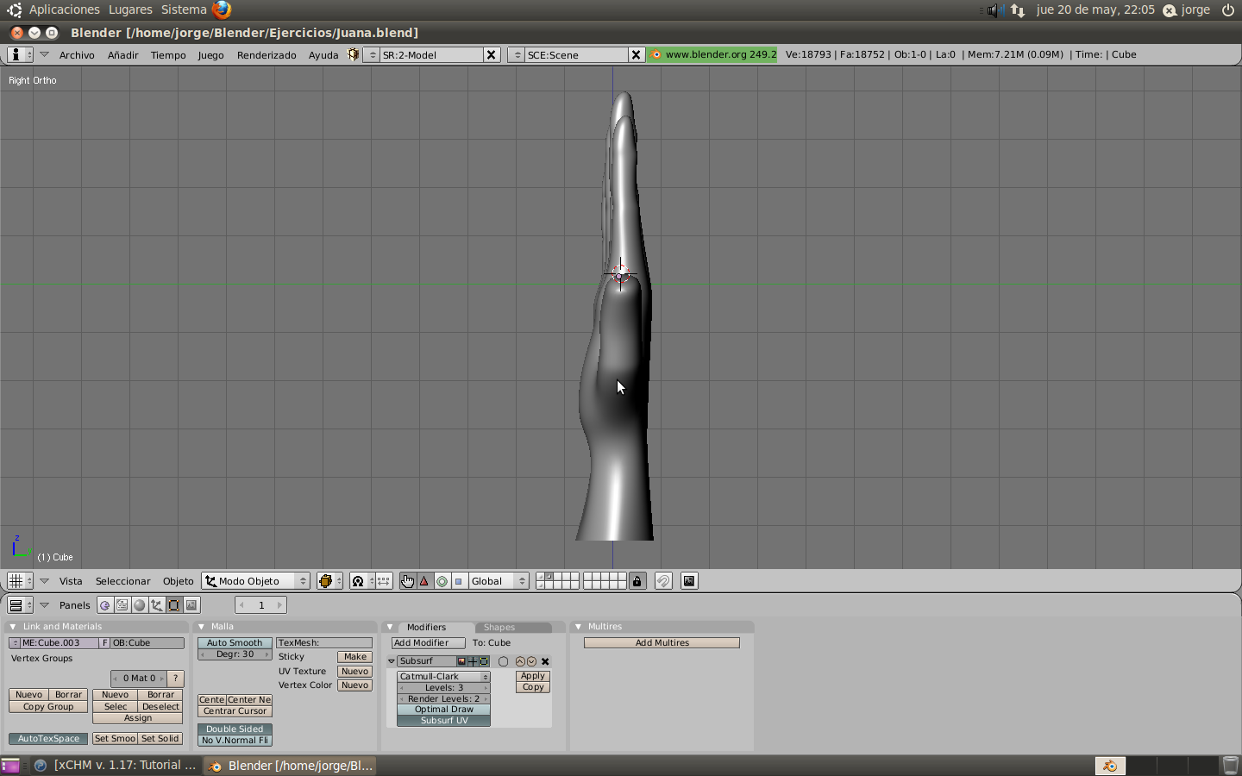
Task: Click the TexMesh input field
Action: [324, 643]
